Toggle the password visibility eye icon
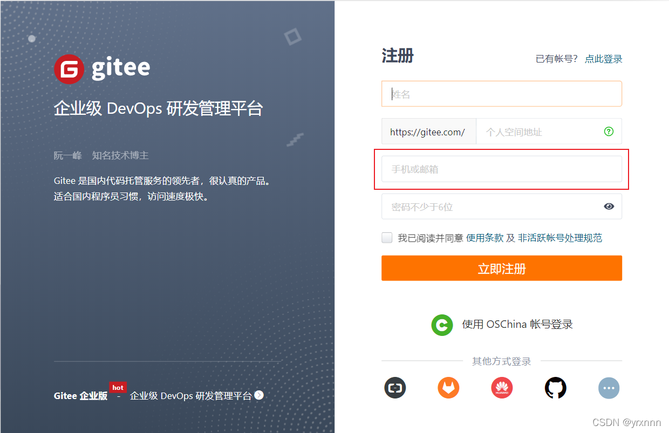Screen dimensions: 669x433 pos(609,206)
